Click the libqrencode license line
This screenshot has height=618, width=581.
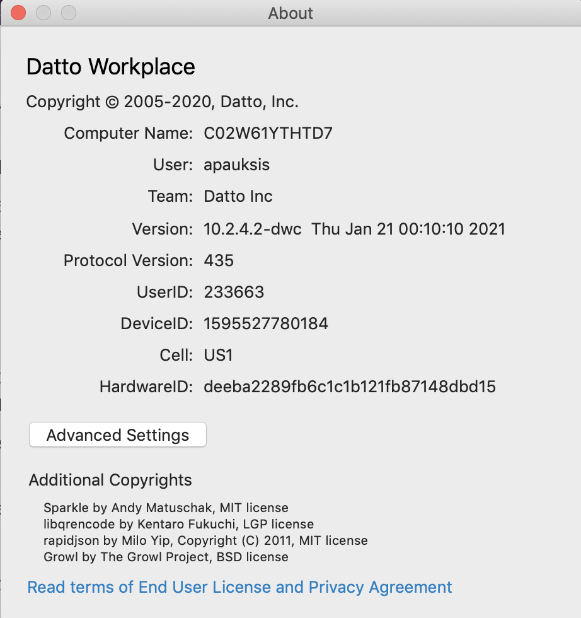click(x=178, y=524)
